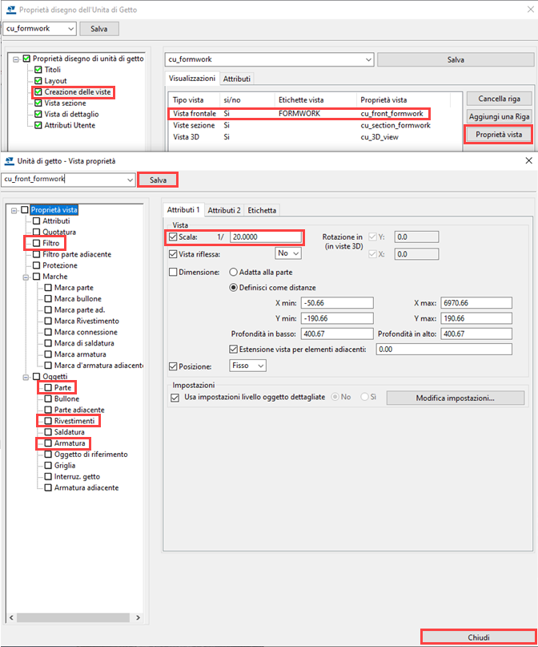
Task: Toggle the Creazione delle viste checkbox
Action: (x=38, y=92)
